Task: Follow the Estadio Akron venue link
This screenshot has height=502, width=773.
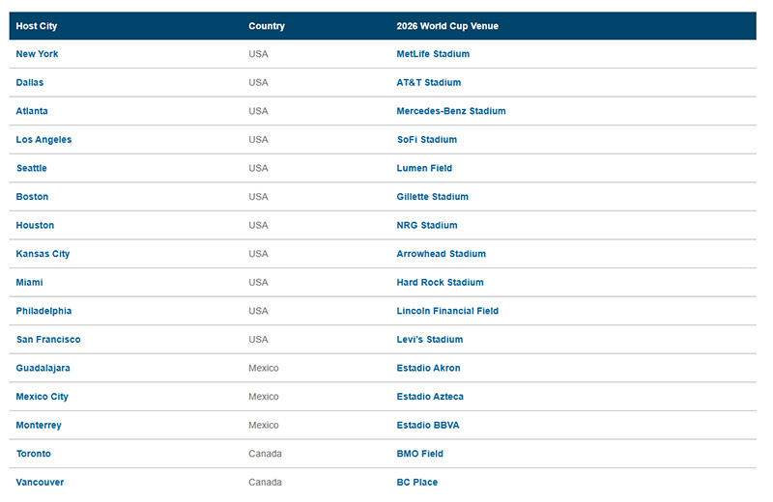Action: coord(428,368)
